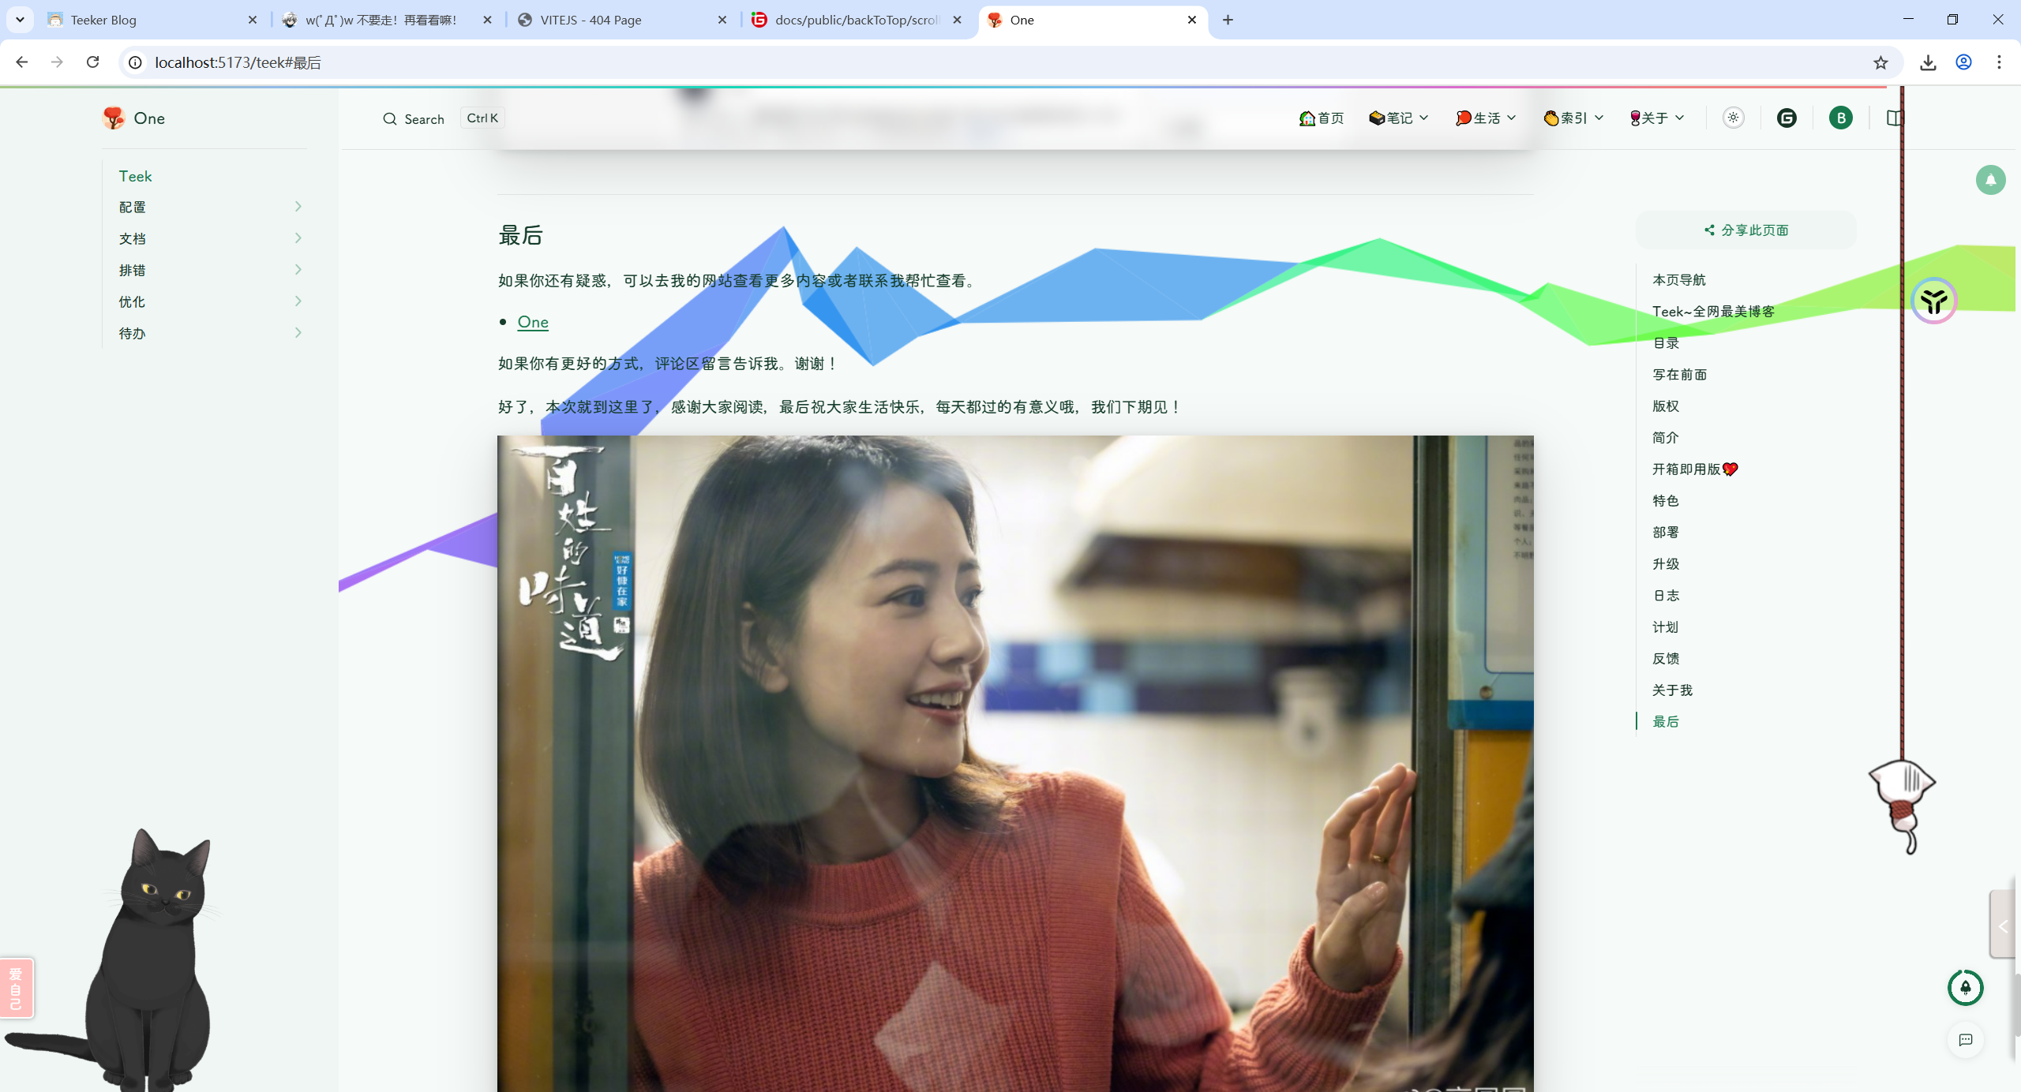
Task: Click the search magnifier icon
Action: click(389, 118)
